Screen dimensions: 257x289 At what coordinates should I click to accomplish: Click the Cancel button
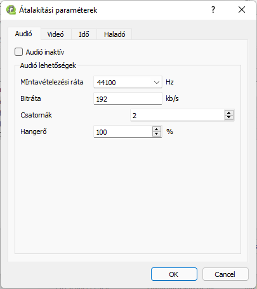tap(225, 274)
